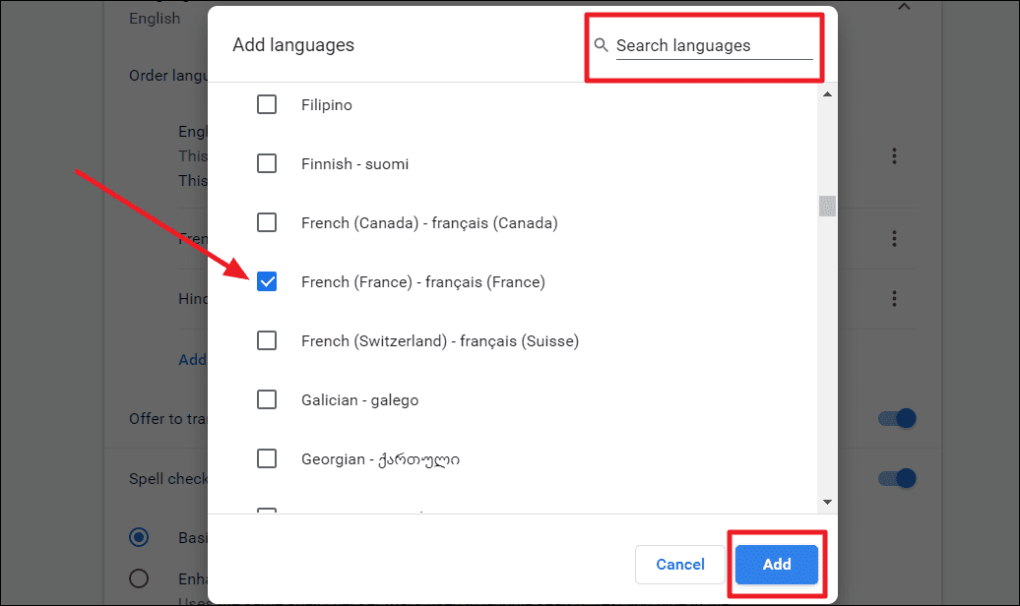Click the Add languages link behind the dialog
The image size is (1020, 606).
193,360
